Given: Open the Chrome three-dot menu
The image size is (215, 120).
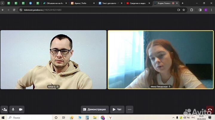Looking at the screenshot, I should click(x=212, y=10).
